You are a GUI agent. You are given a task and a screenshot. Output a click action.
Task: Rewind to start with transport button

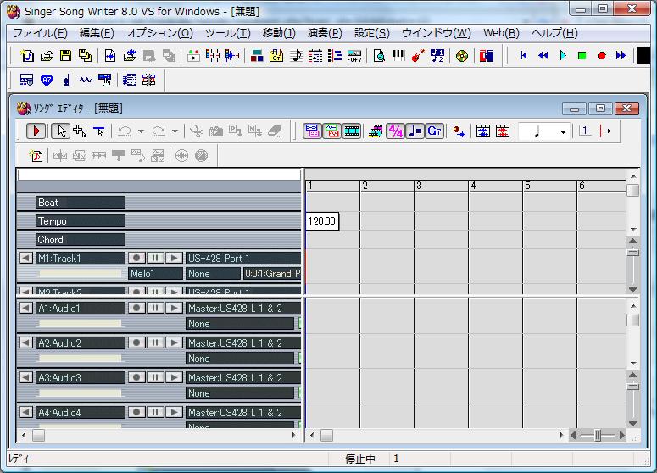pos(523,55)
